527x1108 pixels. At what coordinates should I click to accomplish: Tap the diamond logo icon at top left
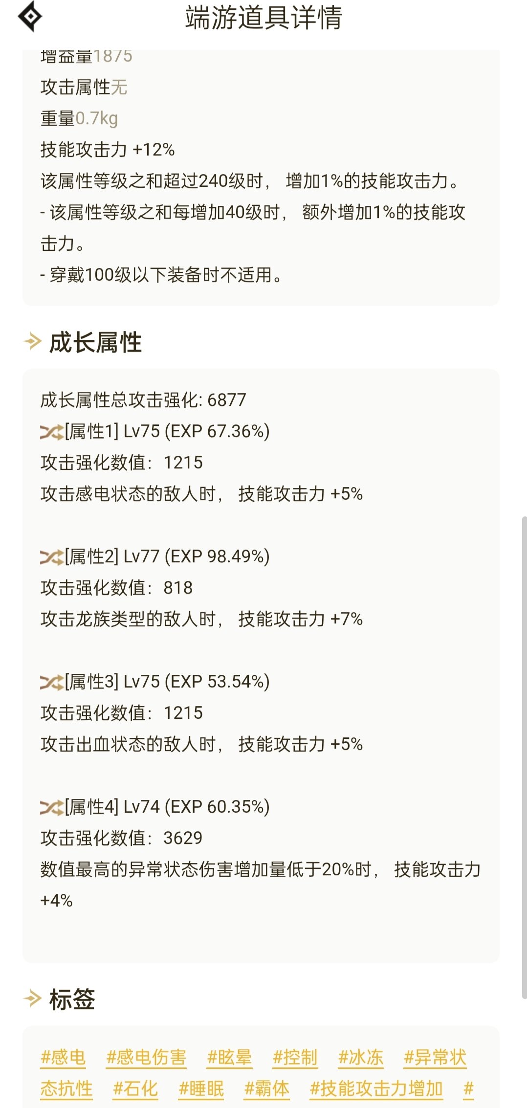point(30,17)
